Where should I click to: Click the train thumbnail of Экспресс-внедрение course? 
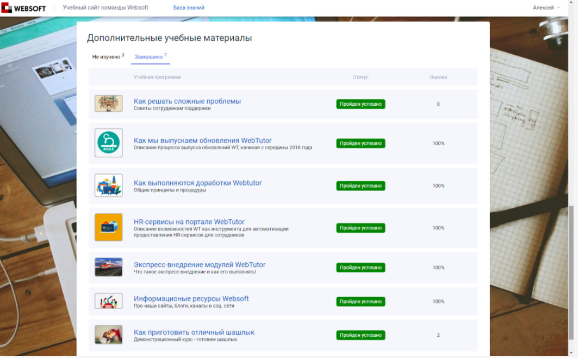click(x=108, y=267)
